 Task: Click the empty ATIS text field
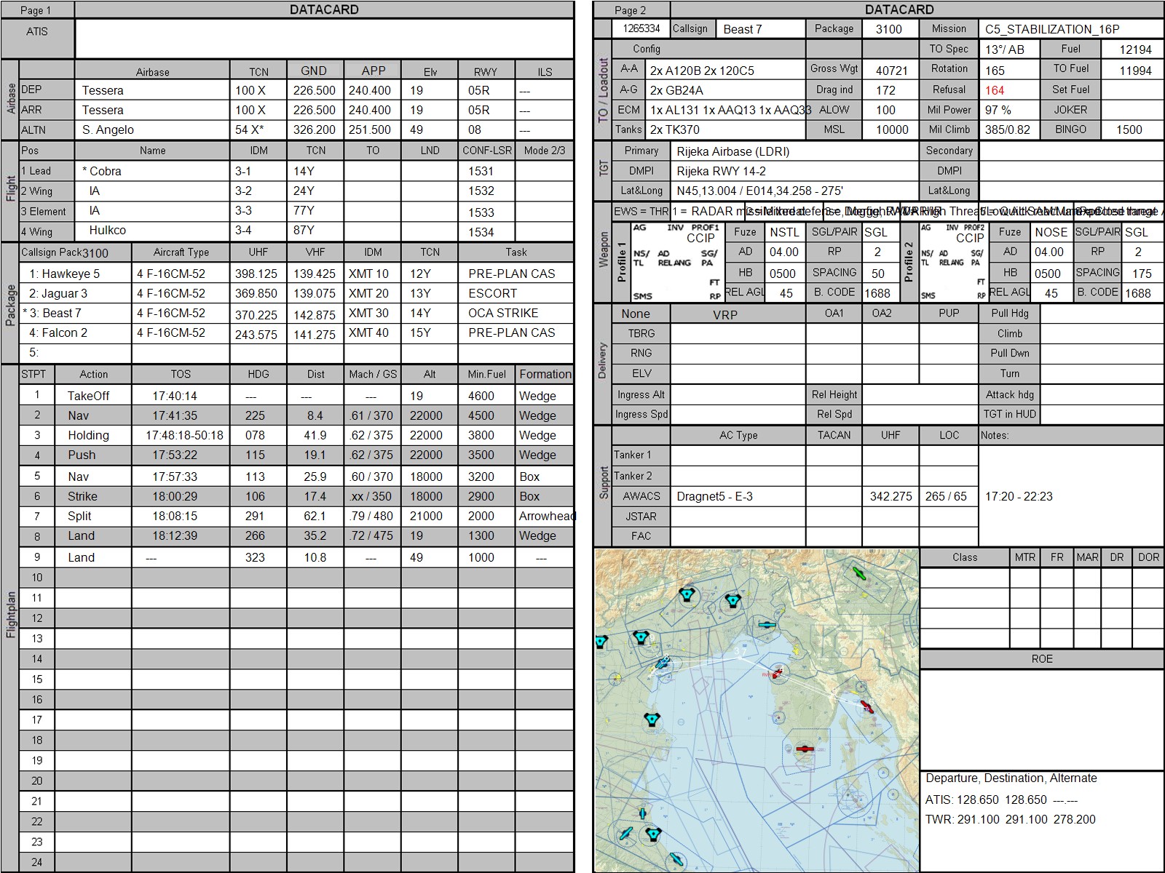[324, 39]
